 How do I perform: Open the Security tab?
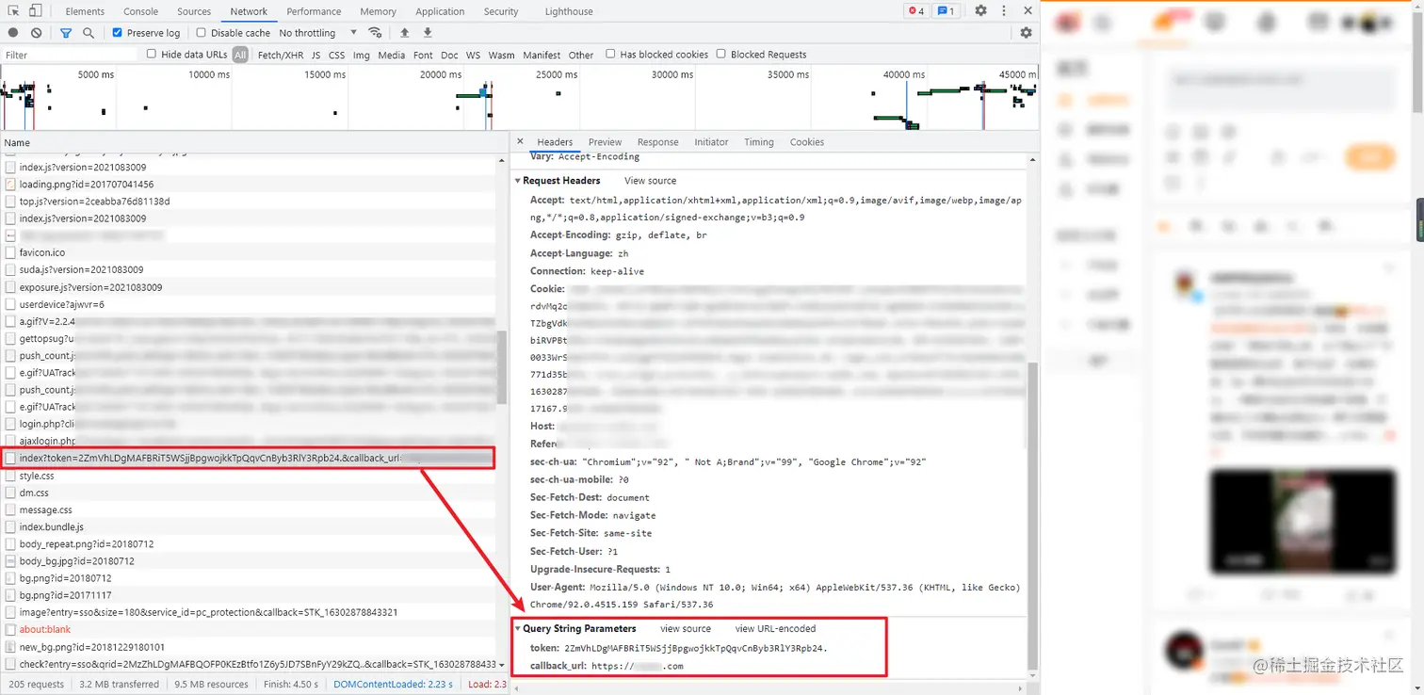501,11
